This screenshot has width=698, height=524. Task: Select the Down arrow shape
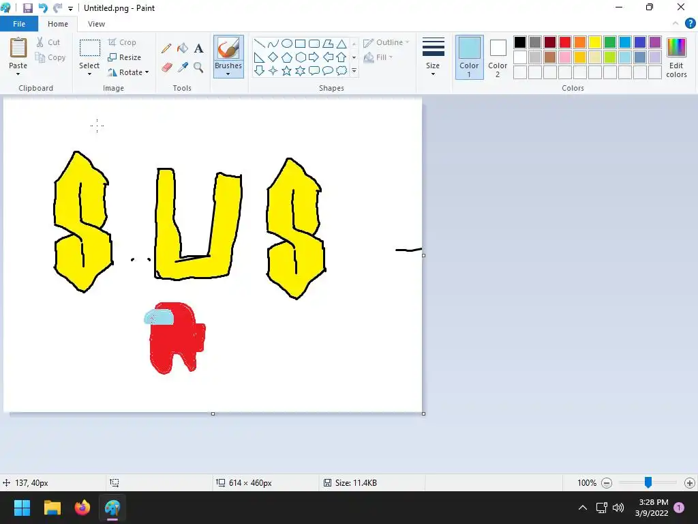click(x=259, y=70)
